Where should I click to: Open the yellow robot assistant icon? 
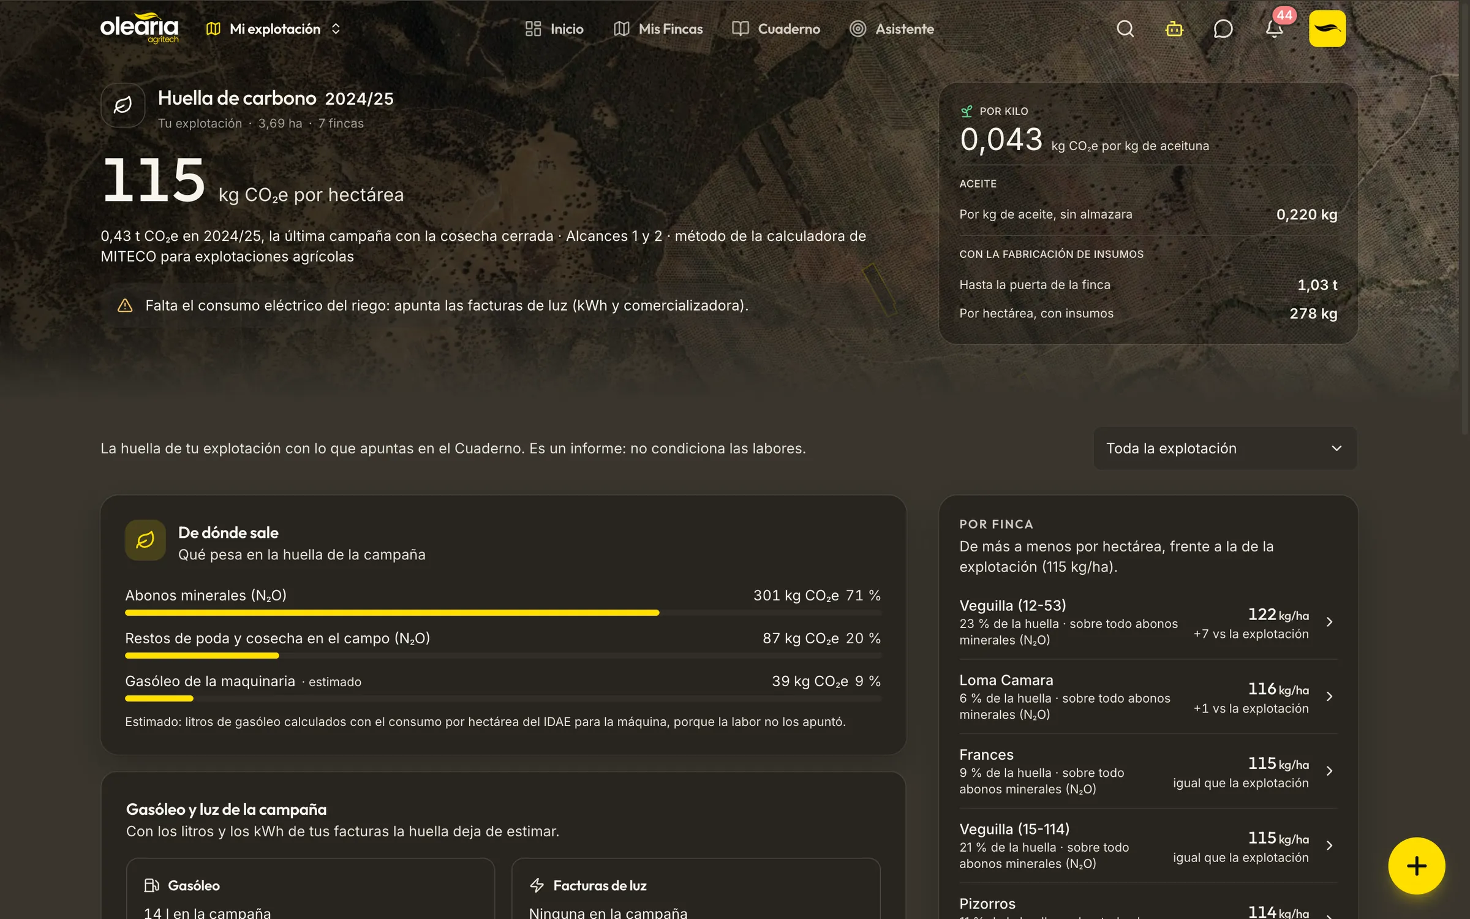pyautogui.click(x=1174, y=29)
